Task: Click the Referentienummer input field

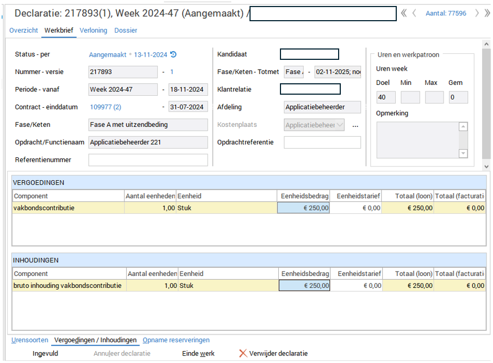Action: point(148,160)
